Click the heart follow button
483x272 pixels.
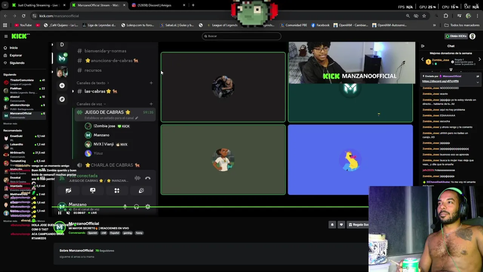(x=341, y=224)
